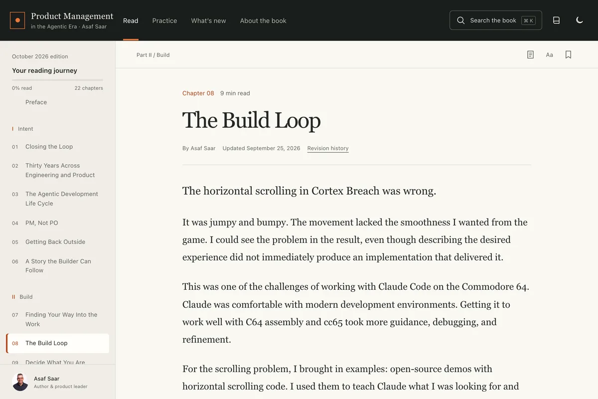Image resolution: width=598 pixels, height=399 pixels.
Task: Click the 22 chapters count
Action: pyautogui.click(x=89, y=88)
